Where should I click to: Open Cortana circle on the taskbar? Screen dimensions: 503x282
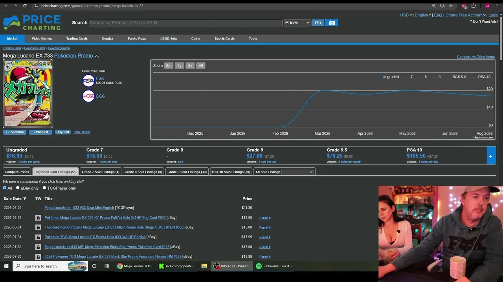click(94, 266)
